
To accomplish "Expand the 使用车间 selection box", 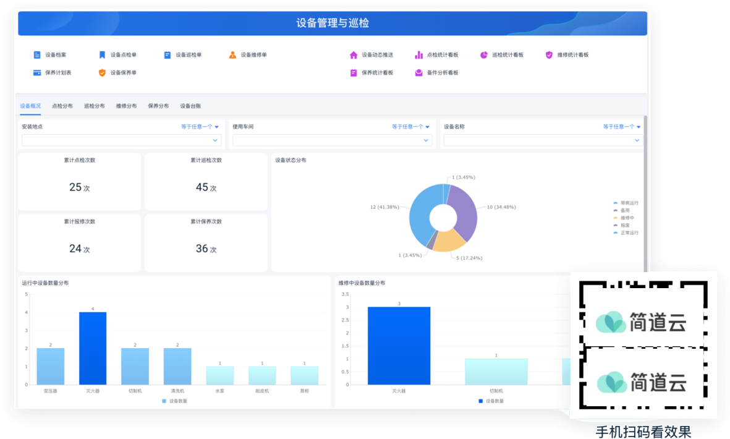I will [x=333, y=140].
